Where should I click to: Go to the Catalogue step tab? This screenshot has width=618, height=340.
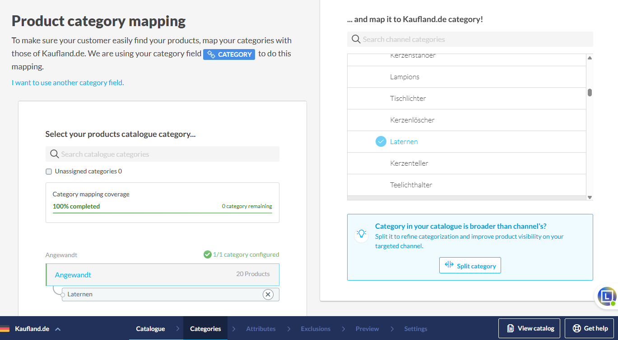[x=150, y=329]
